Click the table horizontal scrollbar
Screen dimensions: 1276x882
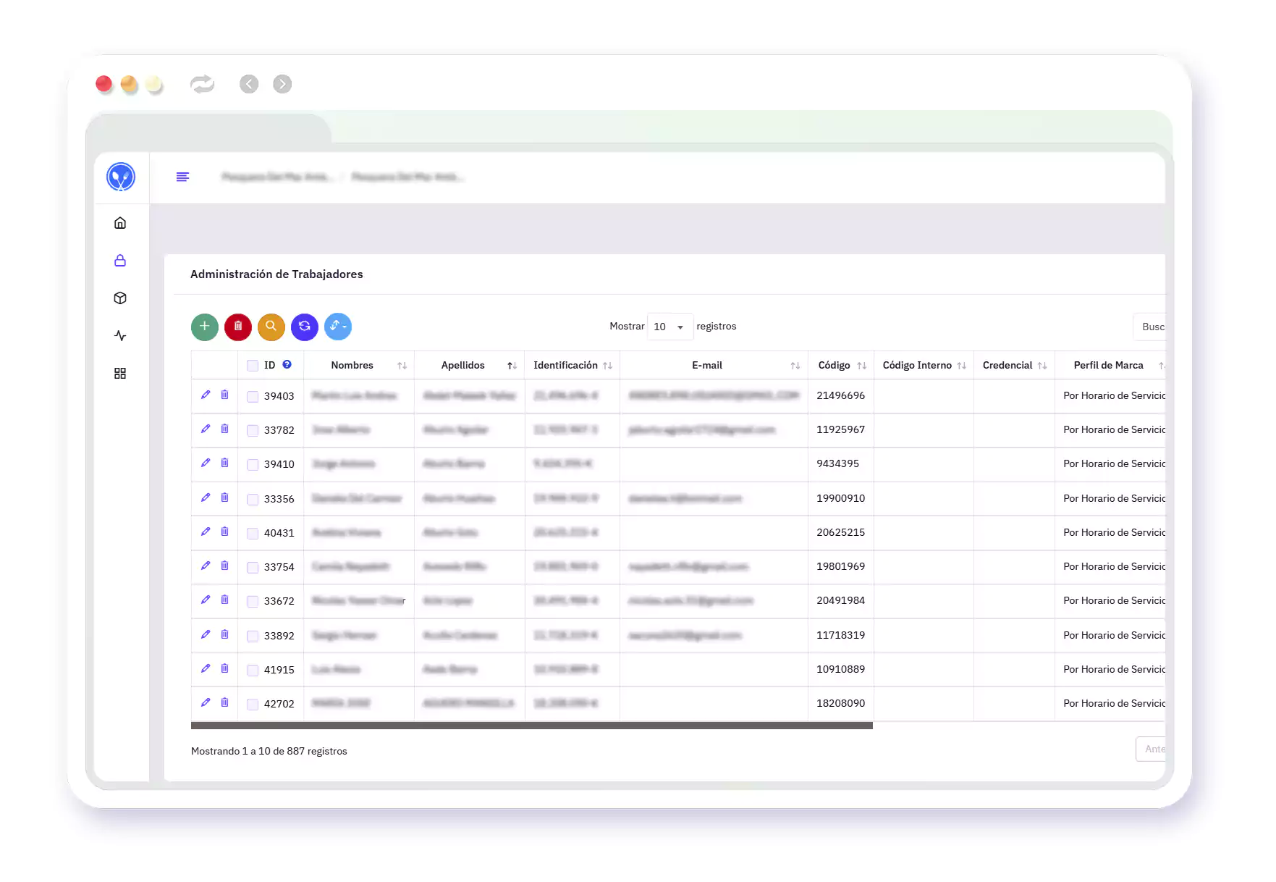(x=532, y=725)
